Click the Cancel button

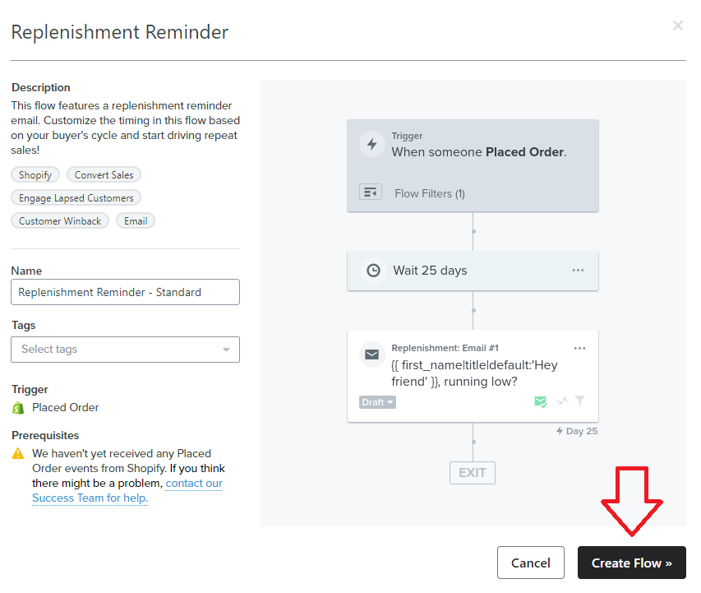coord(531,563)
